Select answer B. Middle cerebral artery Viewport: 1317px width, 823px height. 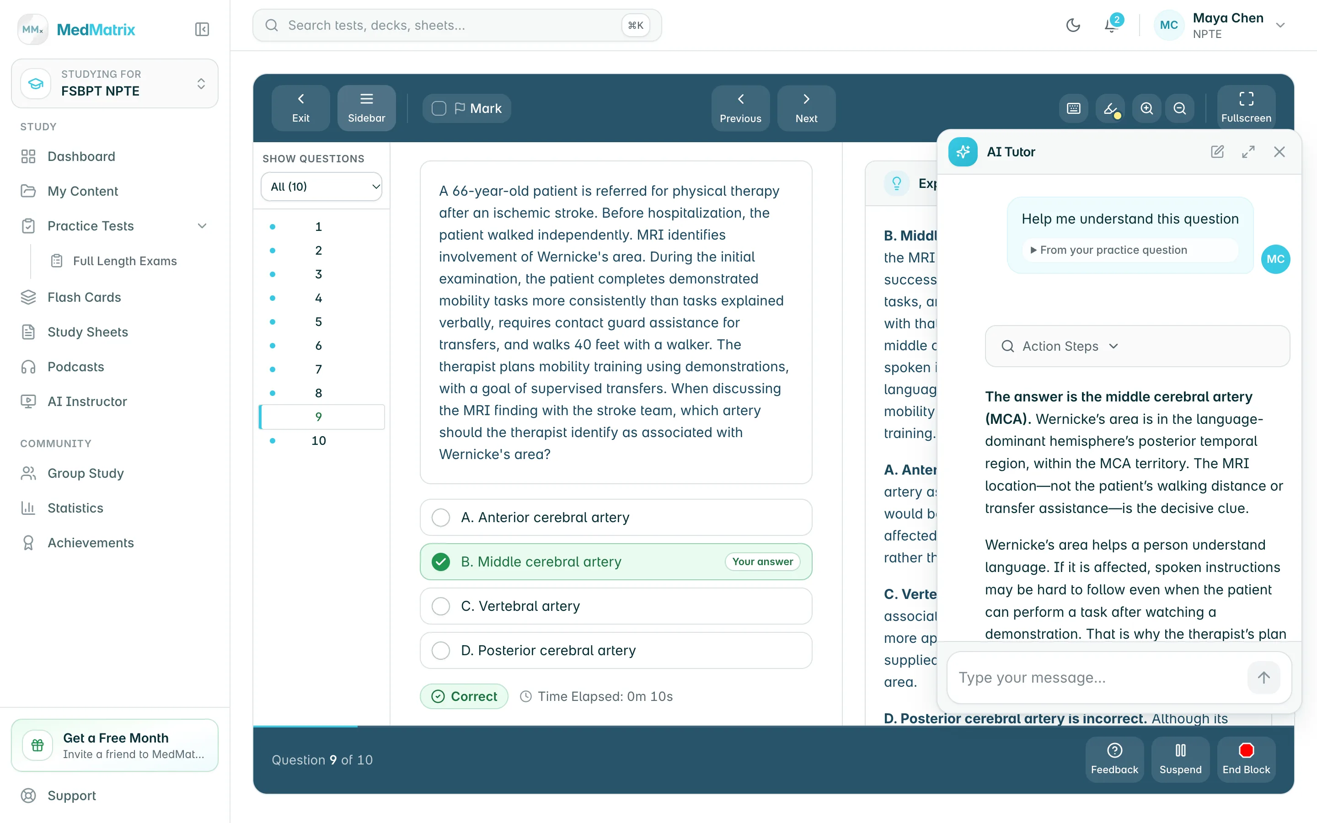click(x=616, y=561)
